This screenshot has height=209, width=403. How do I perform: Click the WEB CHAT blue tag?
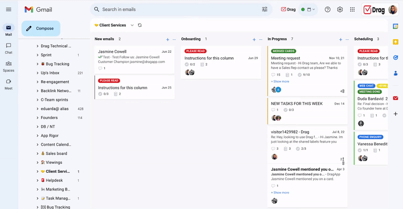coord(366,85)
